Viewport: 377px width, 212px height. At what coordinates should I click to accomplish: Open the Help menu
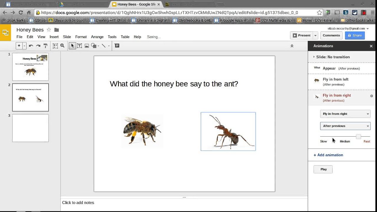pos(138,37)
